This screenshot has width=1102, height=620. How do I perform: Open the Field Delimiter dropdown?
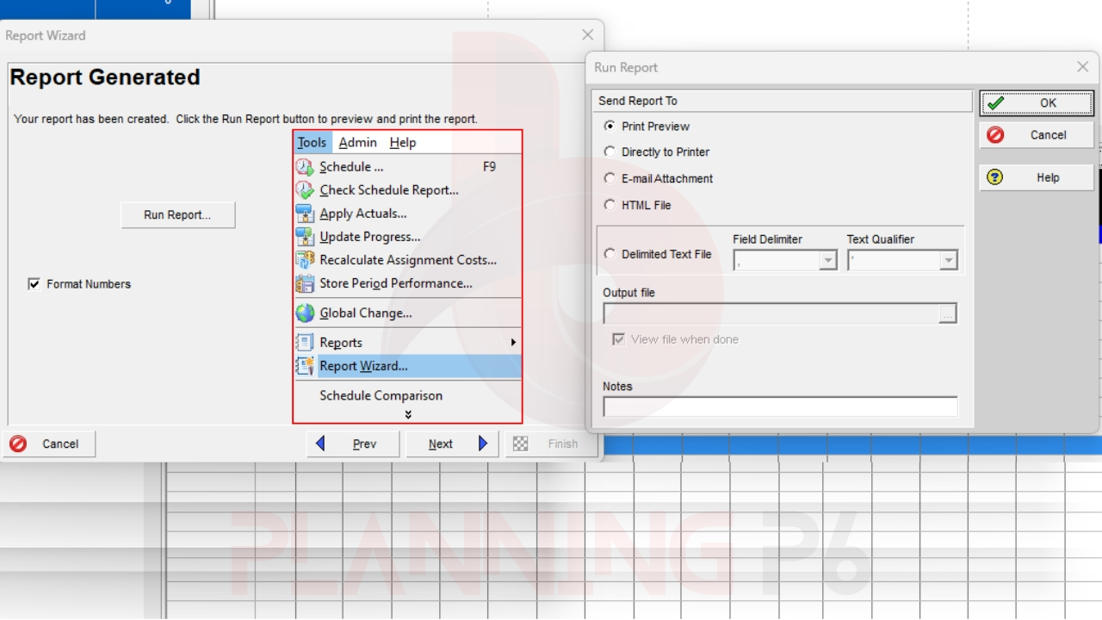pos(828,261)
